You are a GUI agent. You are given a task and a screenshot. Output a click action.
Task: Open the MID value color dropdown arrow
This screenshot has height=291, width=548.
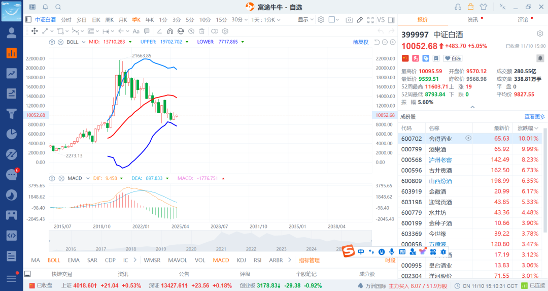(130, 42)
